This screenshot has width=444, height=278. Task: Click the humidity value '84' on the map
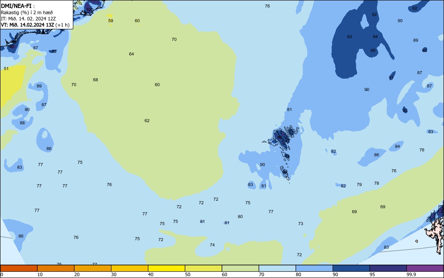tap(397, 147)
